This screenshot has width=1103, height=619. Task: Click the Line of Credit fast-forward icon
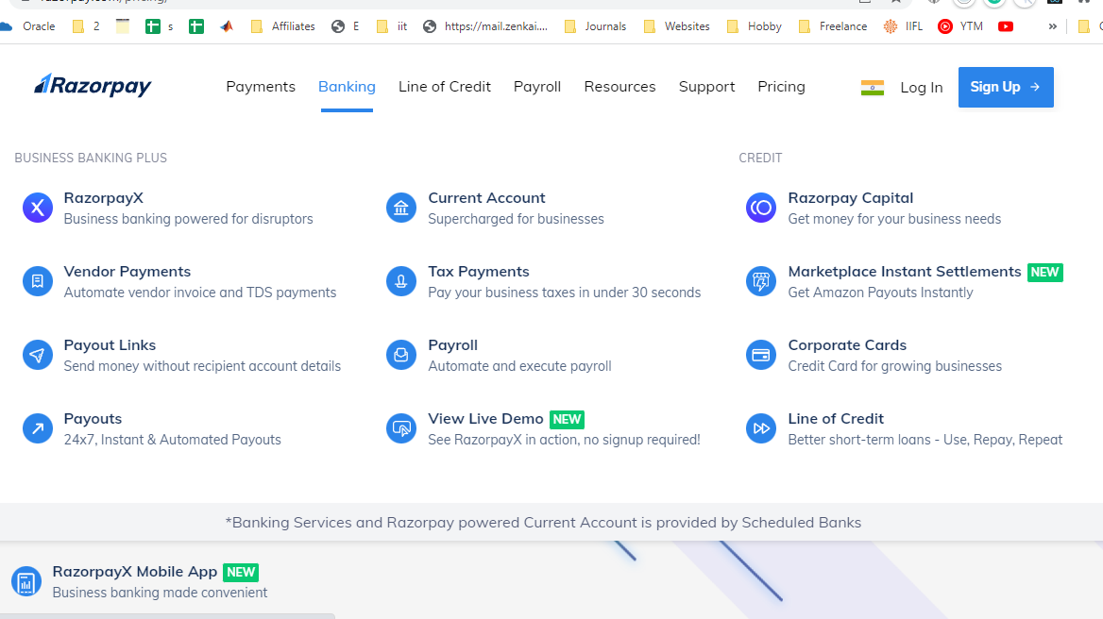click(761, 428)
